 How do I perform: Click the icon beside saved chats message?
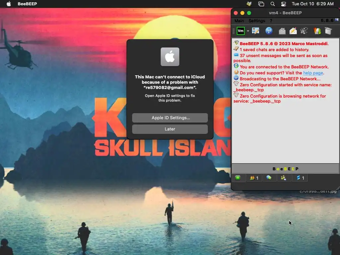[236, 49]
